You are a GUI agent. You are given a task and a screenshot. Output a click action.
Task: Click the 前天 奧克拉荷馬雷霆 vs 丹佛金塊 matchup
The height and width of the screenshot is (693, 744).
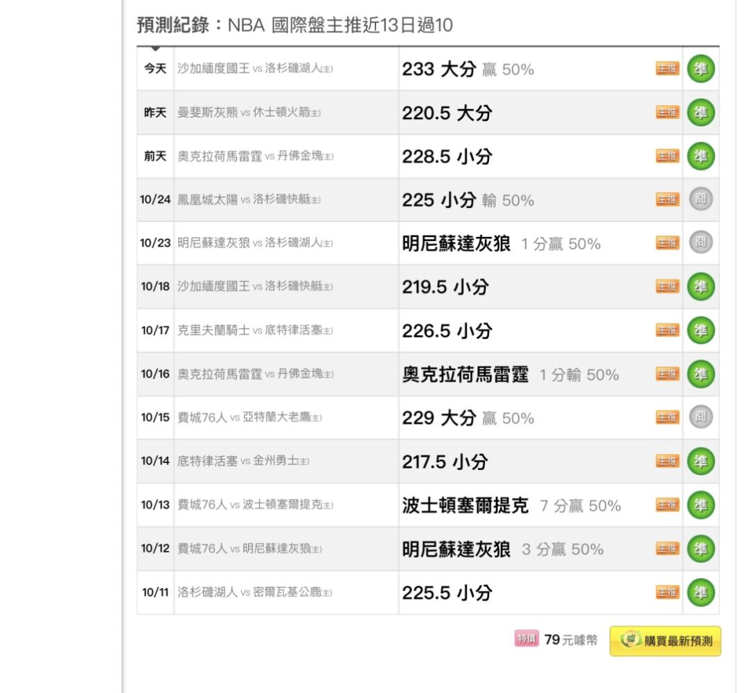(x=256, y=156)
